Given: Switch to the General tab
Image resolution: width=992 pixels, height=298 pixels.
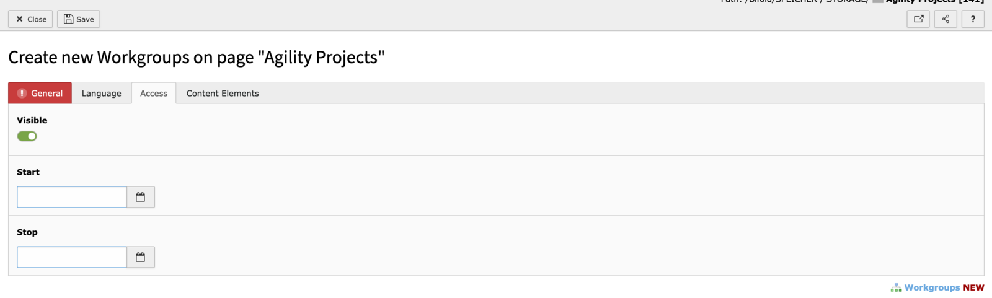Looking at the screenshot, I should point(40,93).
